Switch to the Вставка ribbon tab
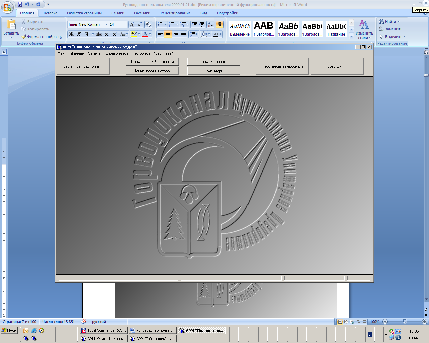This screenshot has height=343, width=429. pos(50,13)
